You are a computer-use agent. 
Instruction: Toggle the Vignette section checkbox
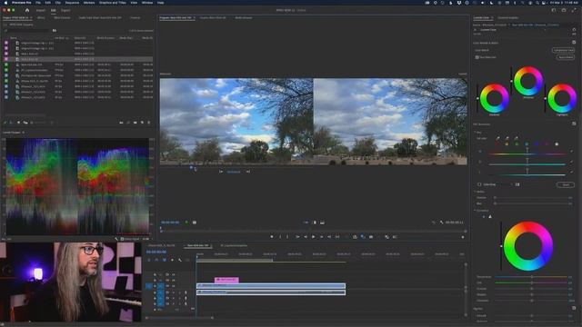(574, 308)
